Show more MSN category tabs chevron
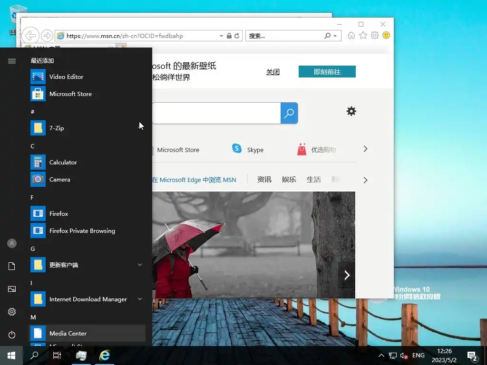This screenshot has height=365, width=487. pyautogui.click(x=366, y=180)
